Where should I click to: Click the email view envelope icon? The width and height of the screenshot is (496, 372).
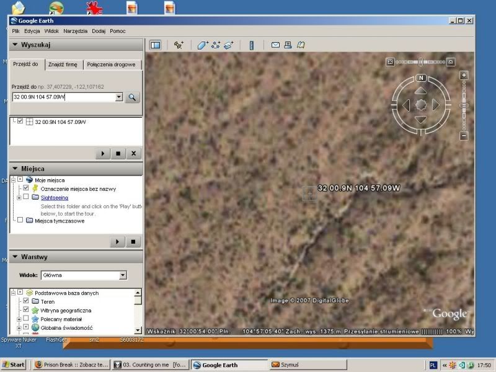tap(275, 45)
